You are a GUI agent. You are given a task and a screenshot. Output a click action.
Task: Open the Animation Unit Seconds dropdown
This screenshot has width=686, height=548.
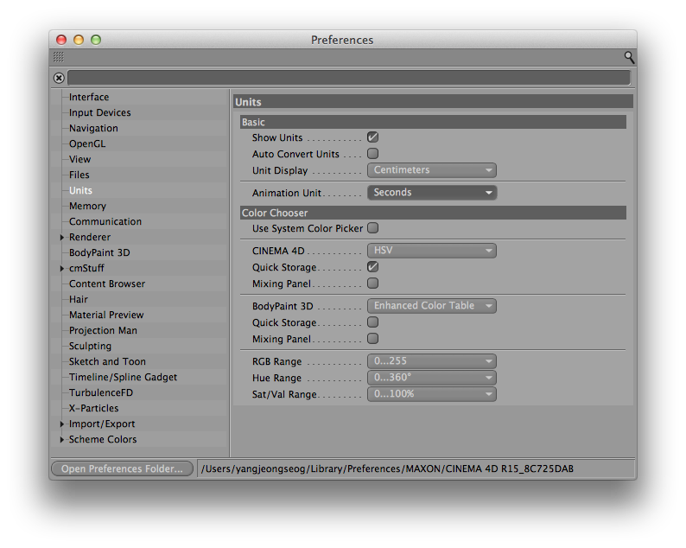(x=432, y=192)
